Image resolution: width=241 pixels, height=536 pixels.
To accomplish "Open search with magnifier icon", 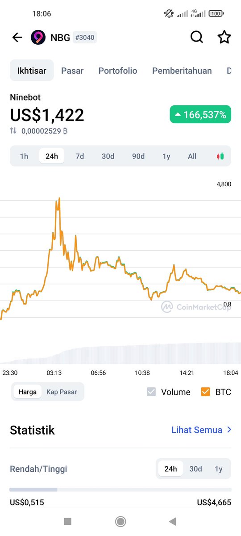I will 197,38.
